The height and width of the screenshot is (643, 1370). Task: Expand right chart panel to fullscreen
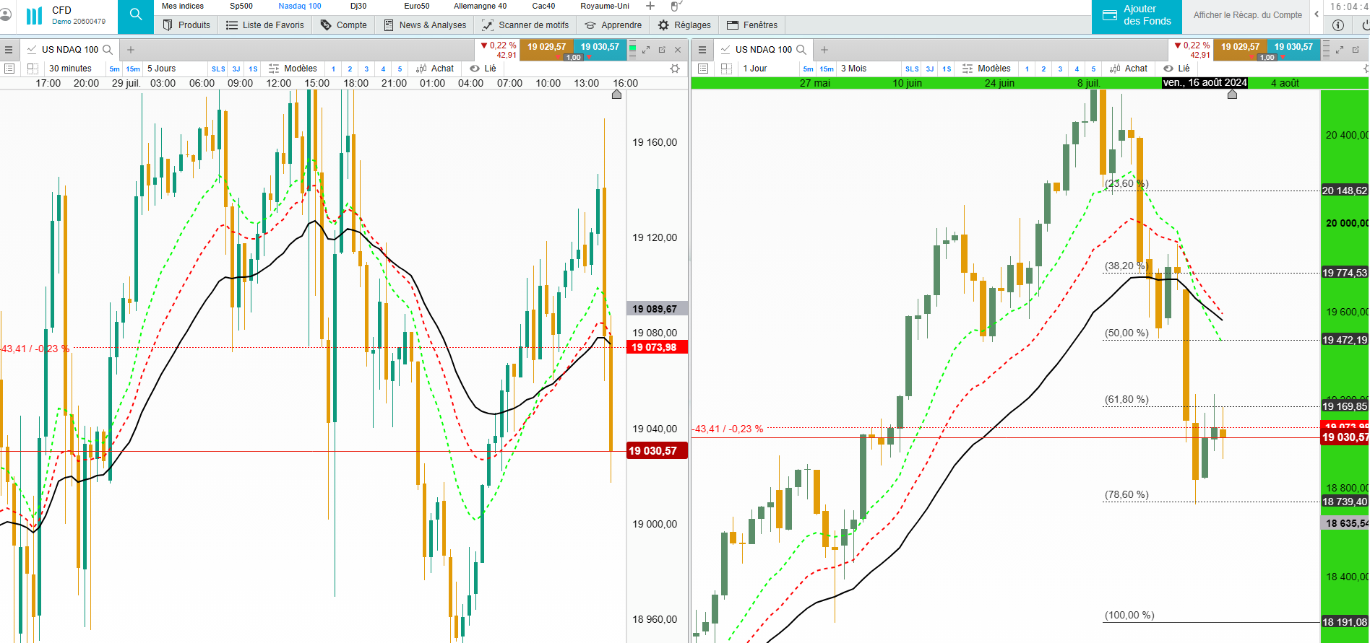tap(1340, 50)
